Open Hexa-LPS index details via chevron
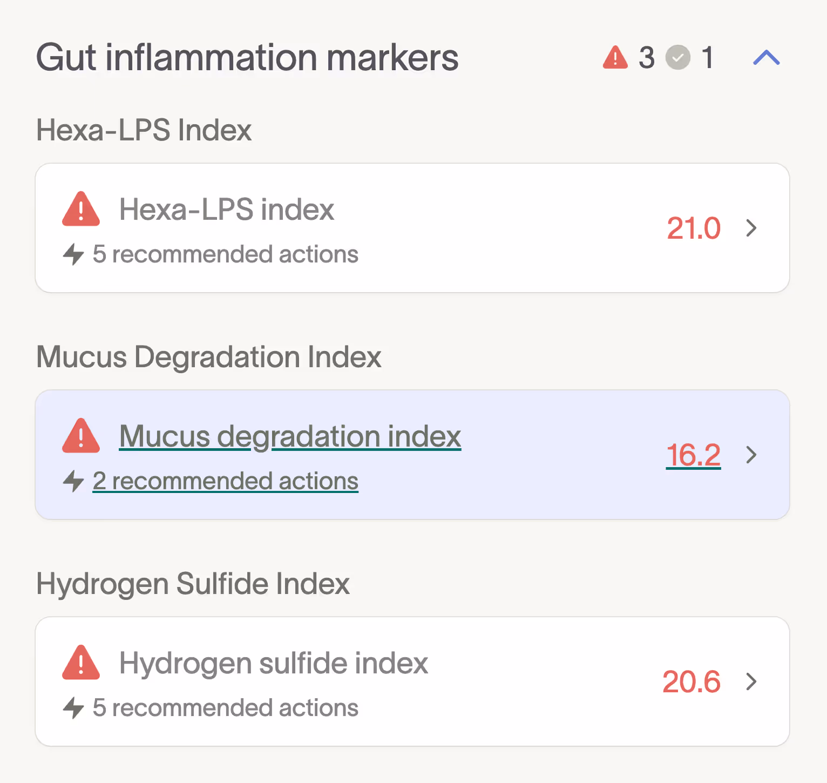 pos(751,228)
